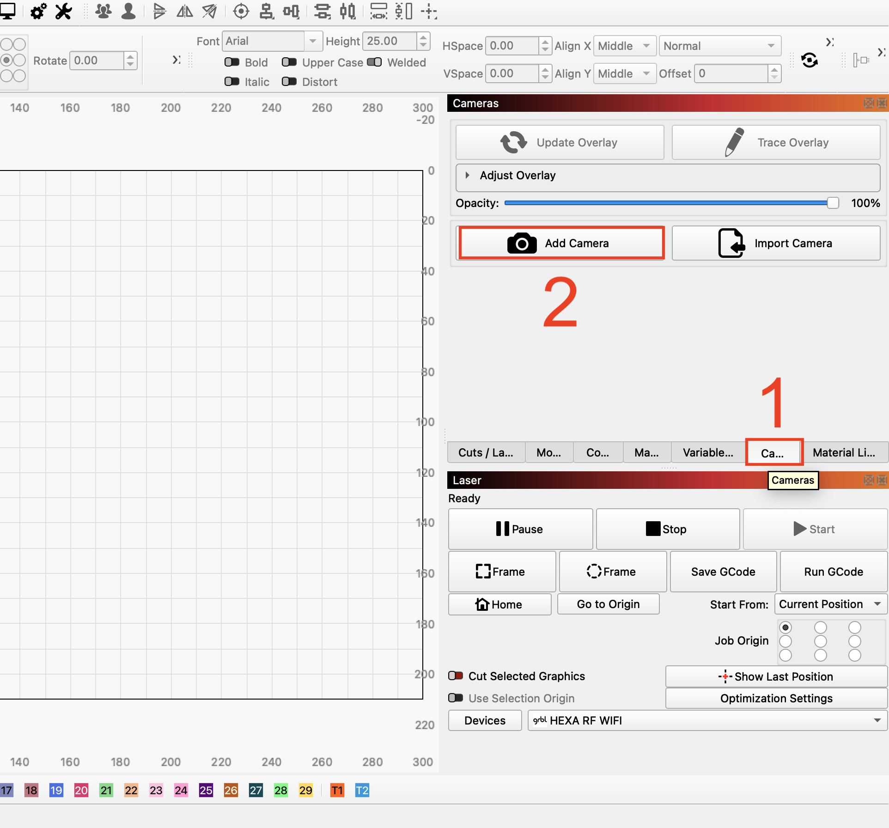
Task: Open the Normal text mode dropdown
Action: click(720, 46)
